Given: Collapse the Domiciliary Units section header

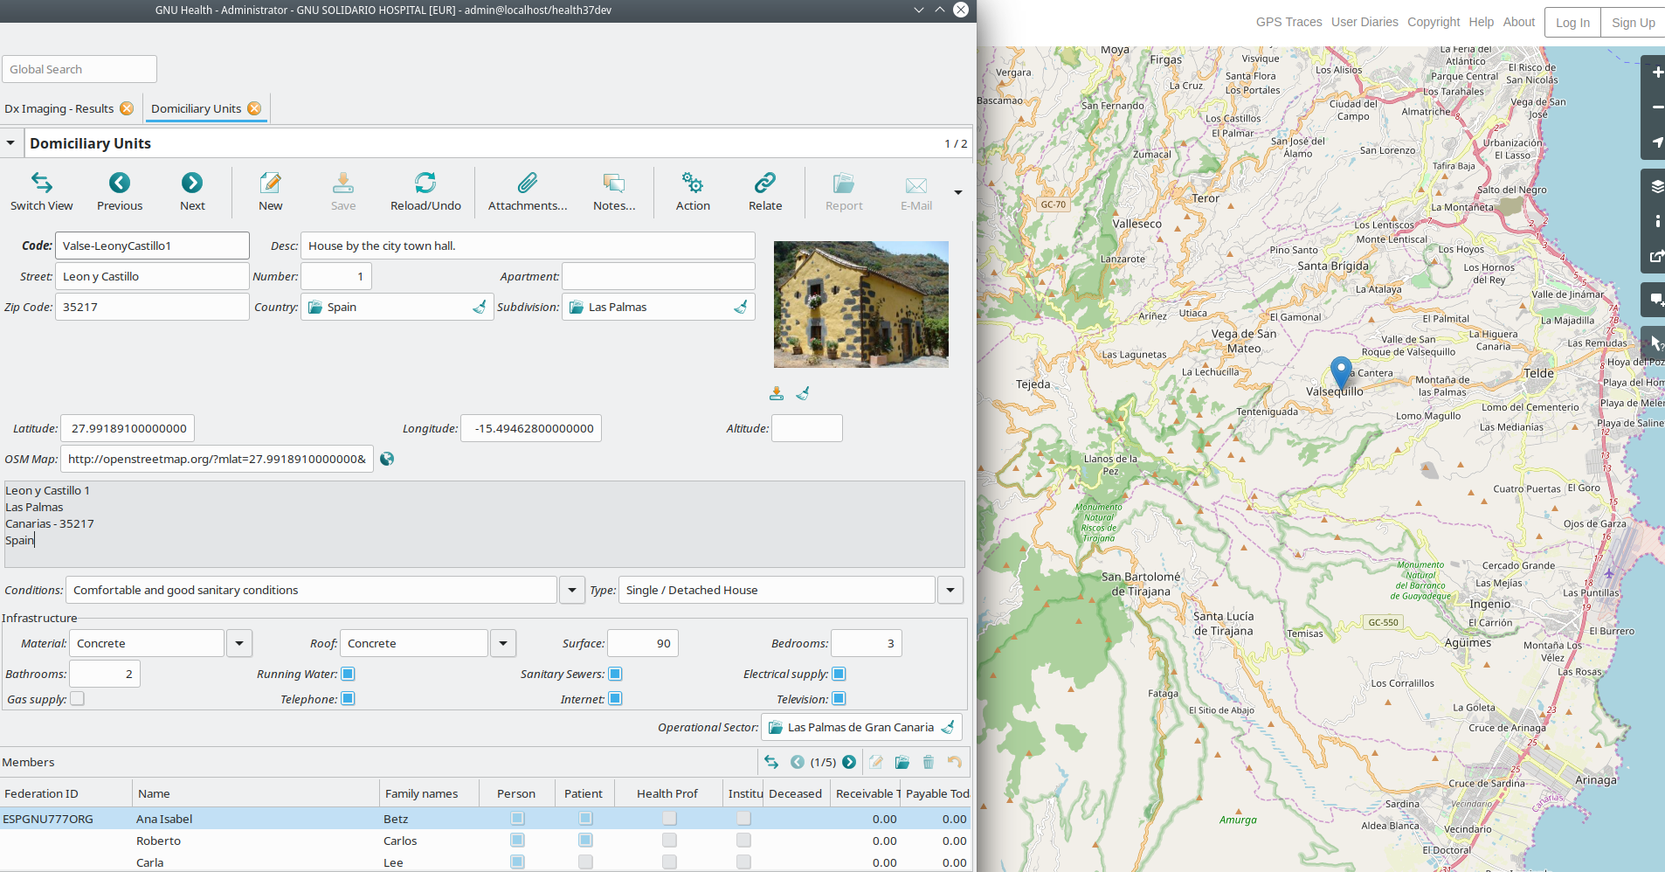Looking at the screenshot, I should point(11,142).
